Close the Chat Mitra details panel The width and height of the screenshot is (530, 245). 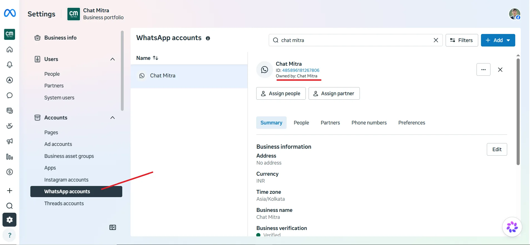pyautogui.click(x=500, y=70)
